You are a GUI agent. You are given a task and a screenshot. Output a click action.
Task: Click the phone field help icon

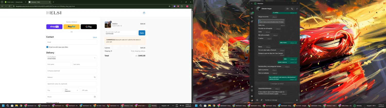pyautogui.click(x=95, y=97)
